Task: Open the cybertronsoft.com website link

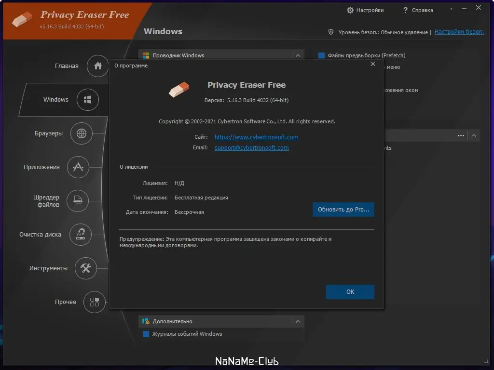Action: point(256,137)
